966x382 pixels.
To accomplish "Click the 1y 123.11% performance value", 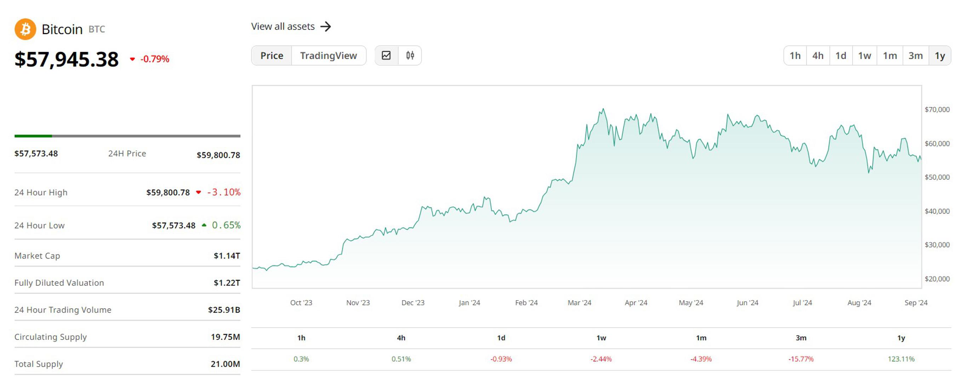I will tap(901, 359).
